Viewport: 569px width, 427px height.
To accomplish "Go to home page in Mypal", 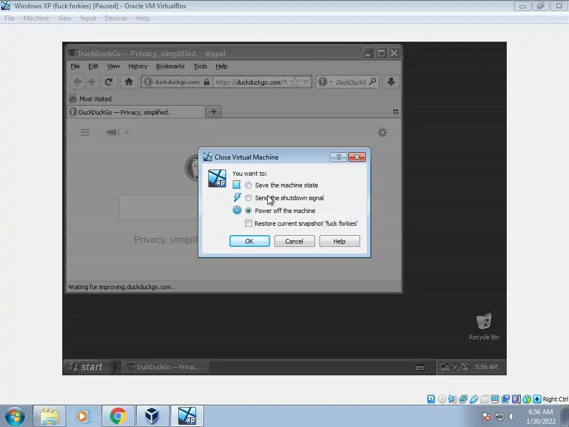I will [x=128, y=82].
